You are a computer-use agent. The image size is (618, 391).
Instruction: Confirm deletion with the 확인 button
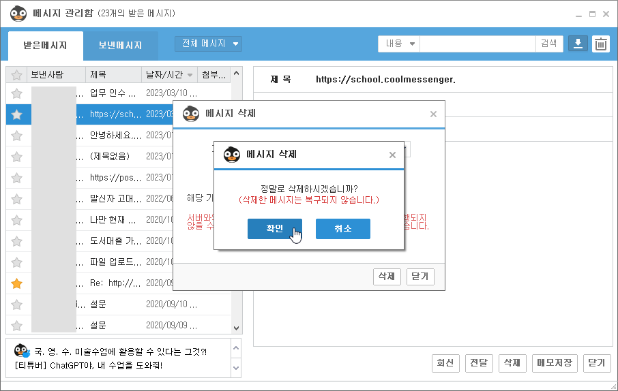pos(274,229)
